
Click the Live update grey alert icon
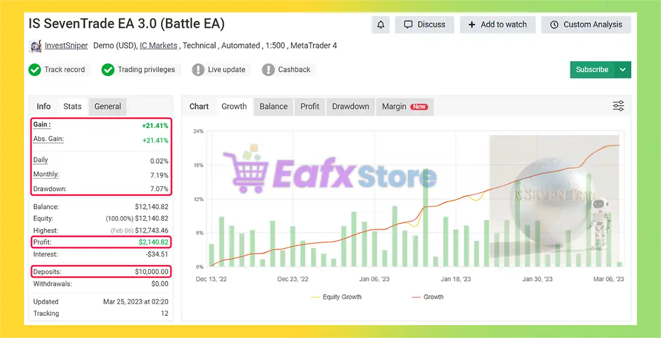(x=198, y=70)
